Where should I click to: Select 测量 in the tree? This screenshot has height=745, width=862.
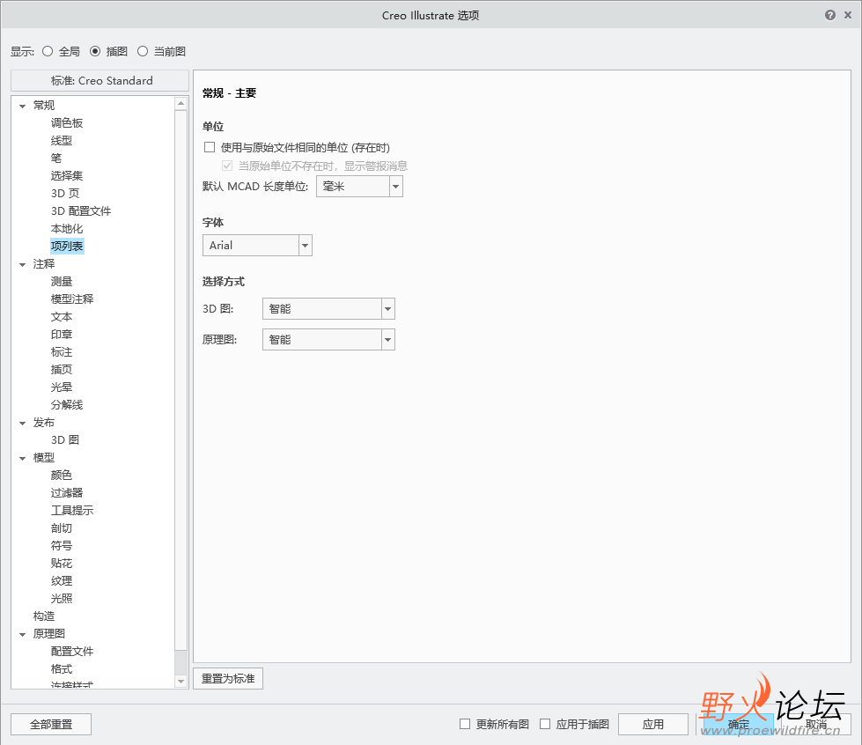[x=61, y=282]
